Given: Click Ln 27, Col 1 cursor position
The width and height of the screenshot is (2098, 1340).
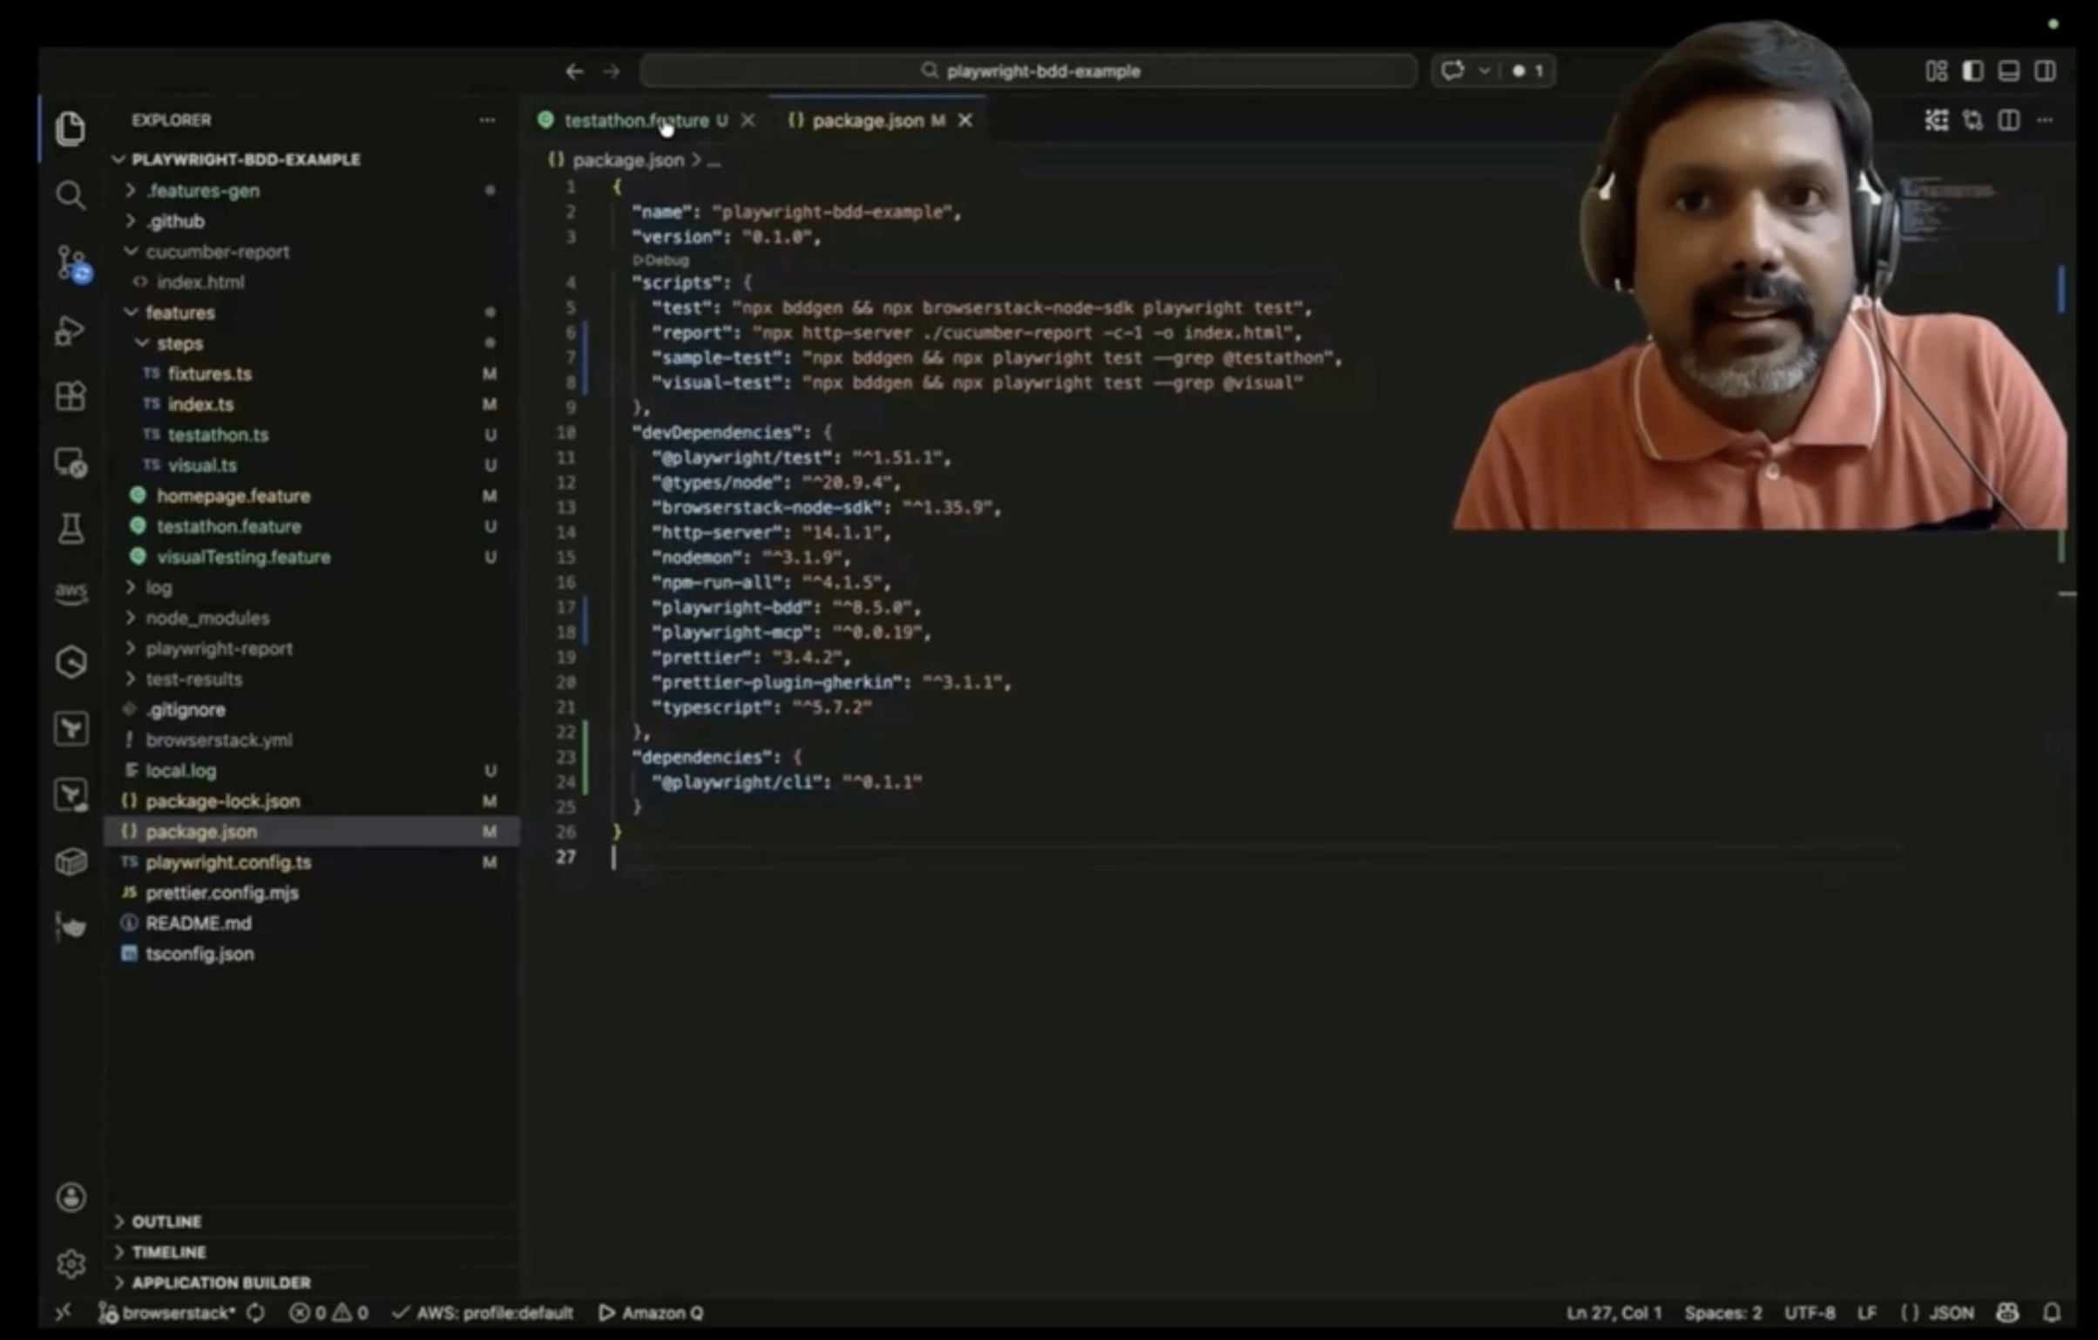Looking at the screenshot, I should click(x=1614, y=1312).
